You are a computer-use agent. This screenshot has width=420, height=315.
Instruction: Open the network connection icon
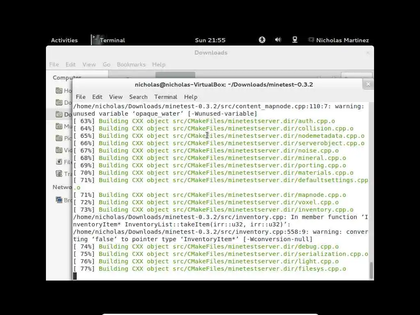coord(294,40)
